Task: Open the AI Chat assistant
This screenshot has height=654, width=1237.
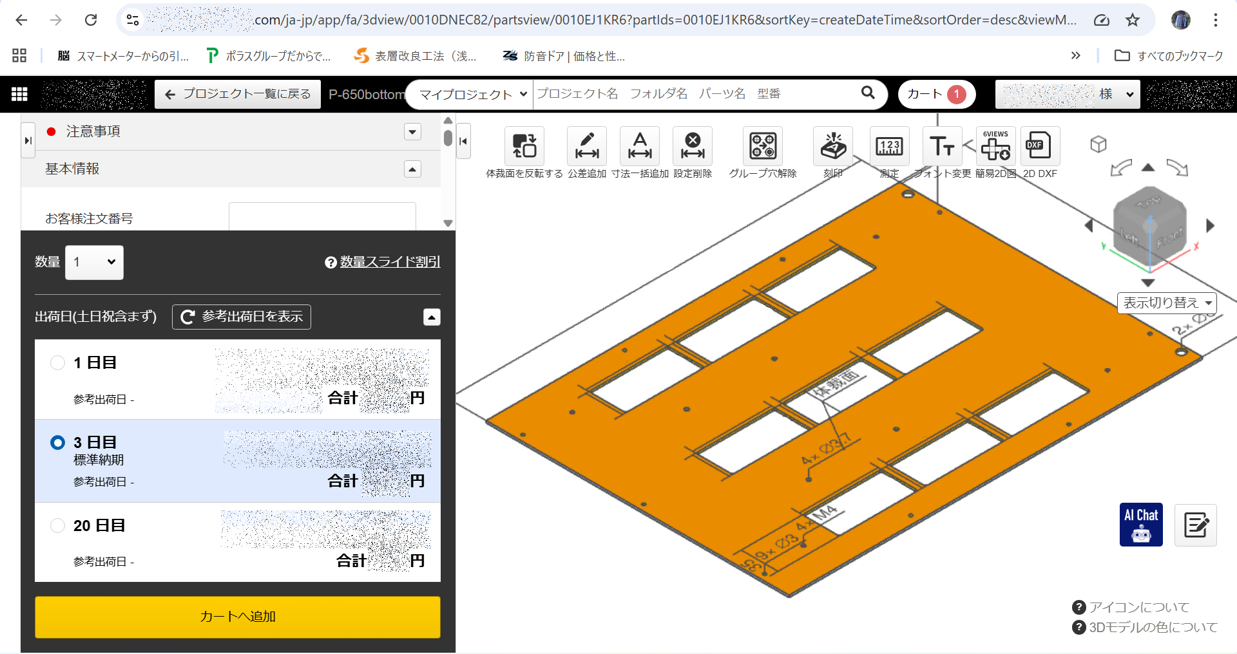Action: (1140, 524)
